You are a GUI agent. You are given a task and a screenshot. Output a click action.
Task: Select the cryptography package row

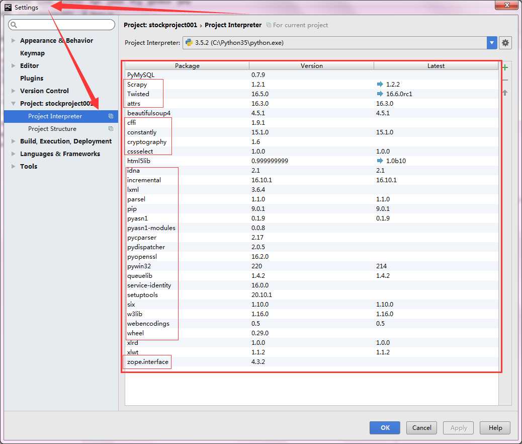(x=312, y=141)
